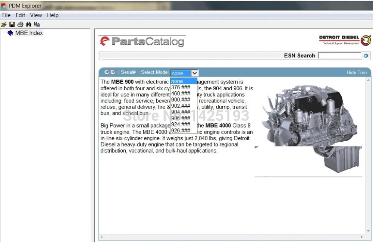The width and height of the screenshot is (373, 242).
Task: Select the MBE Index tree node
Action: tap(29, 33)
